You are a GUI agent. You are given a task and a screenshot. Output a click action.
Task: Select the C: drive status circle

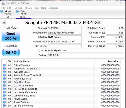tap(2, 11)
